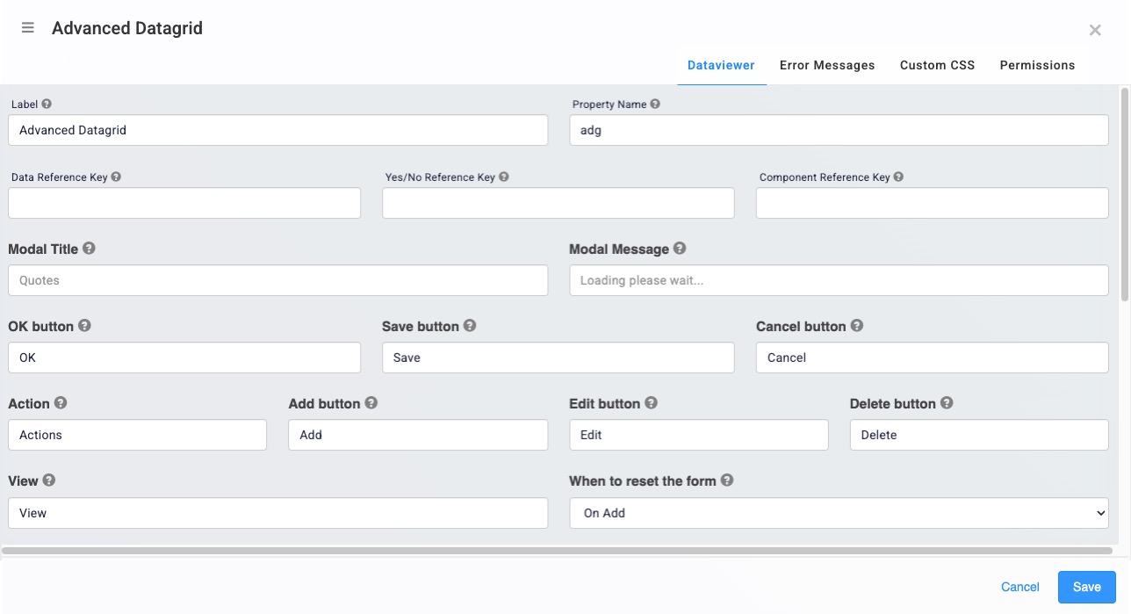Click help icon beside Save button label
This screenshot has height=614, width=1131.
pyautogui.click(x=470, y=326)
